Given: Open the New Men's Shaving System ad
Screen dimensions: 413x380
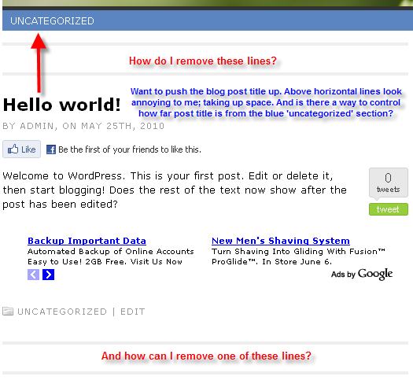Looking at the screenshot, I should point(281,241).
